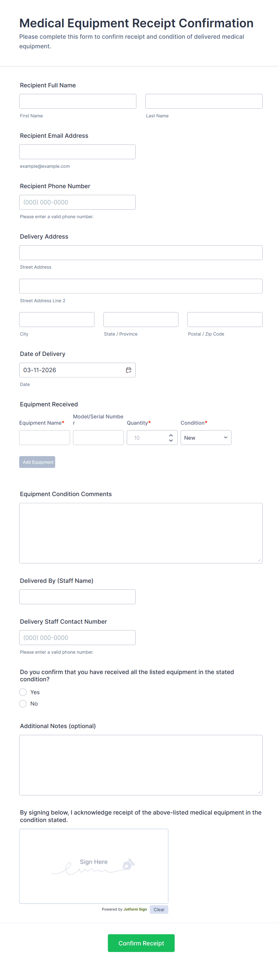
Task: Click the Postal / Zip Code field
Action: pyautogui.click(x=225, y=319)
